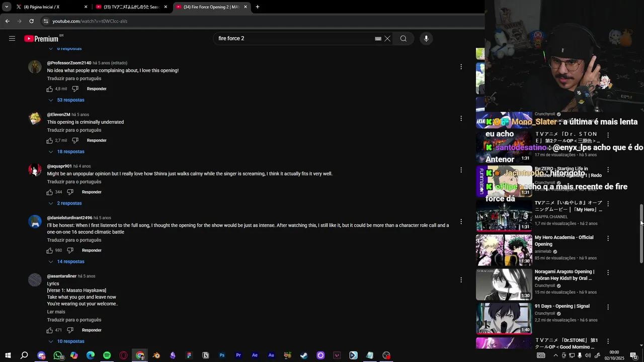Open the Windows notification center
Viewport: 644px width, 362px height.
click(x=634, y=355)
